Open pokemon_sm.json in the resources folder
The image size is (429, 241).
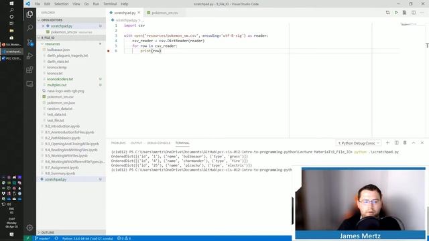tap(61, 102)
